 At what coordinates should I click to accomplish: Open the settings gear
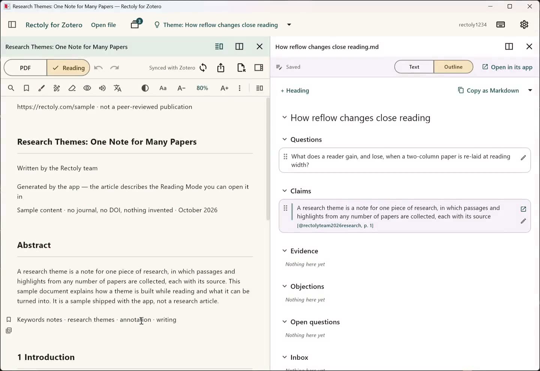point(524,25)
